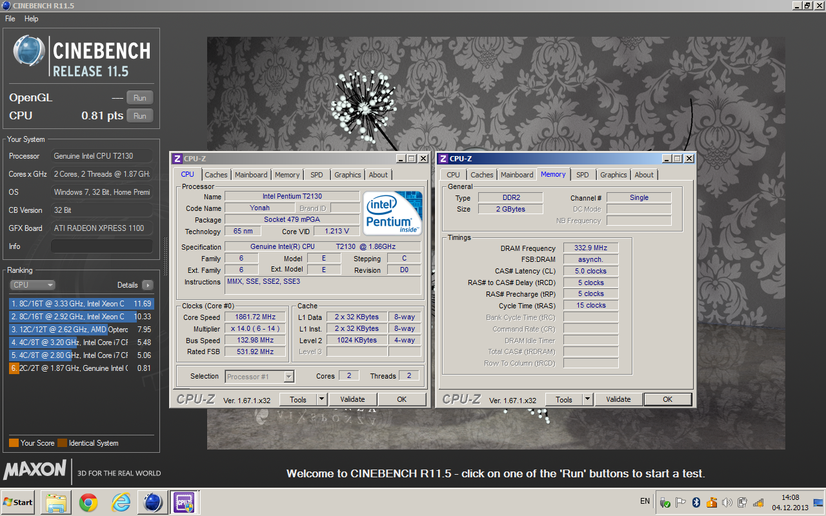Click the Start button

click(x=18, y=502)
